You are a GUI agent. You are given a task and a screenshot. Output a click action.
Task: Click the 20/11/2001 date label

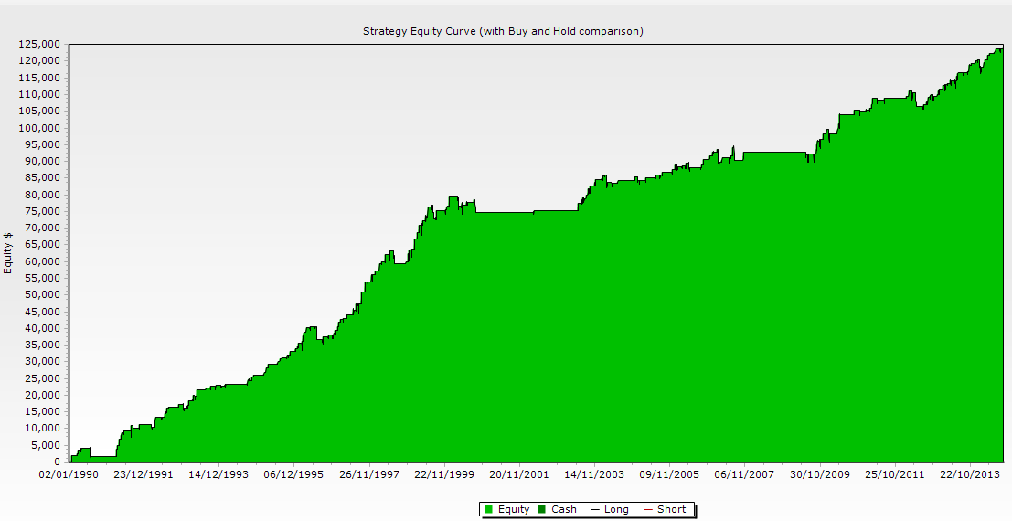tap(519, 474)
